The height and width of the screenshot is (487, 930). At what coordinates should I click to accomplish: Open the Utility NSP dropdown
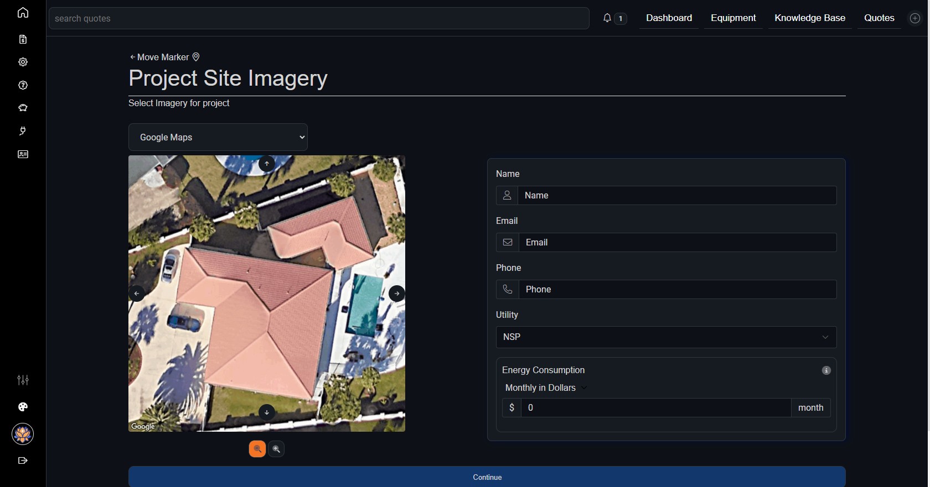tap(666, 337)
